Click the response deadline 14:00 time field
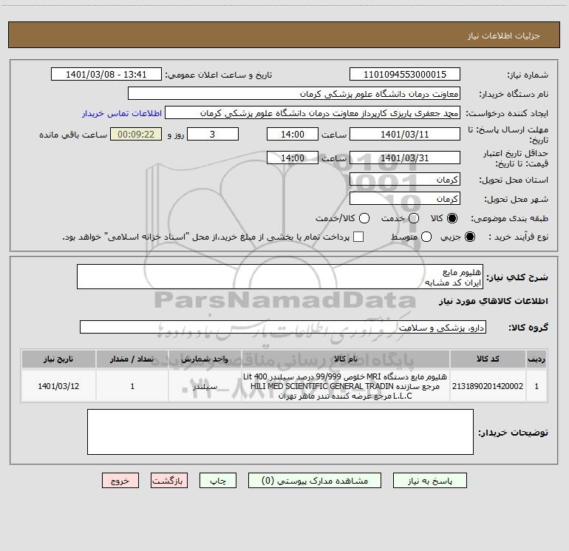The height and width of the screenshot is (551, 569). [293, 134]
